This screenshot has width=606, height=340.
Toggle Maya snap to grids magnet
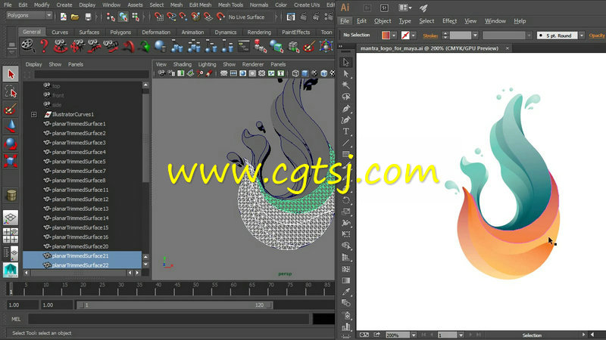tap(159, 17)
